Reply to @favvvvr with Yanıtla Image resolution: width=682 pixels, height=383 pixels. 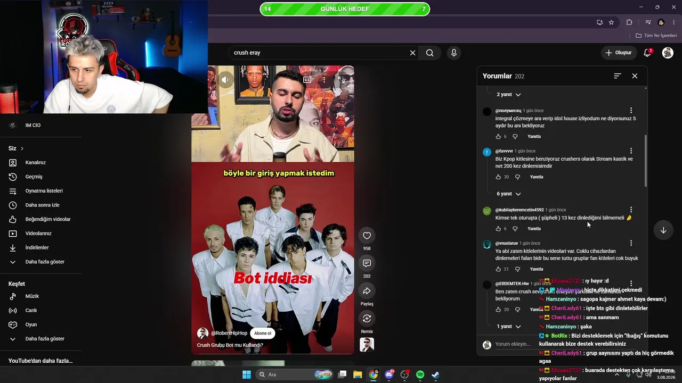click(x=537, y=177)
